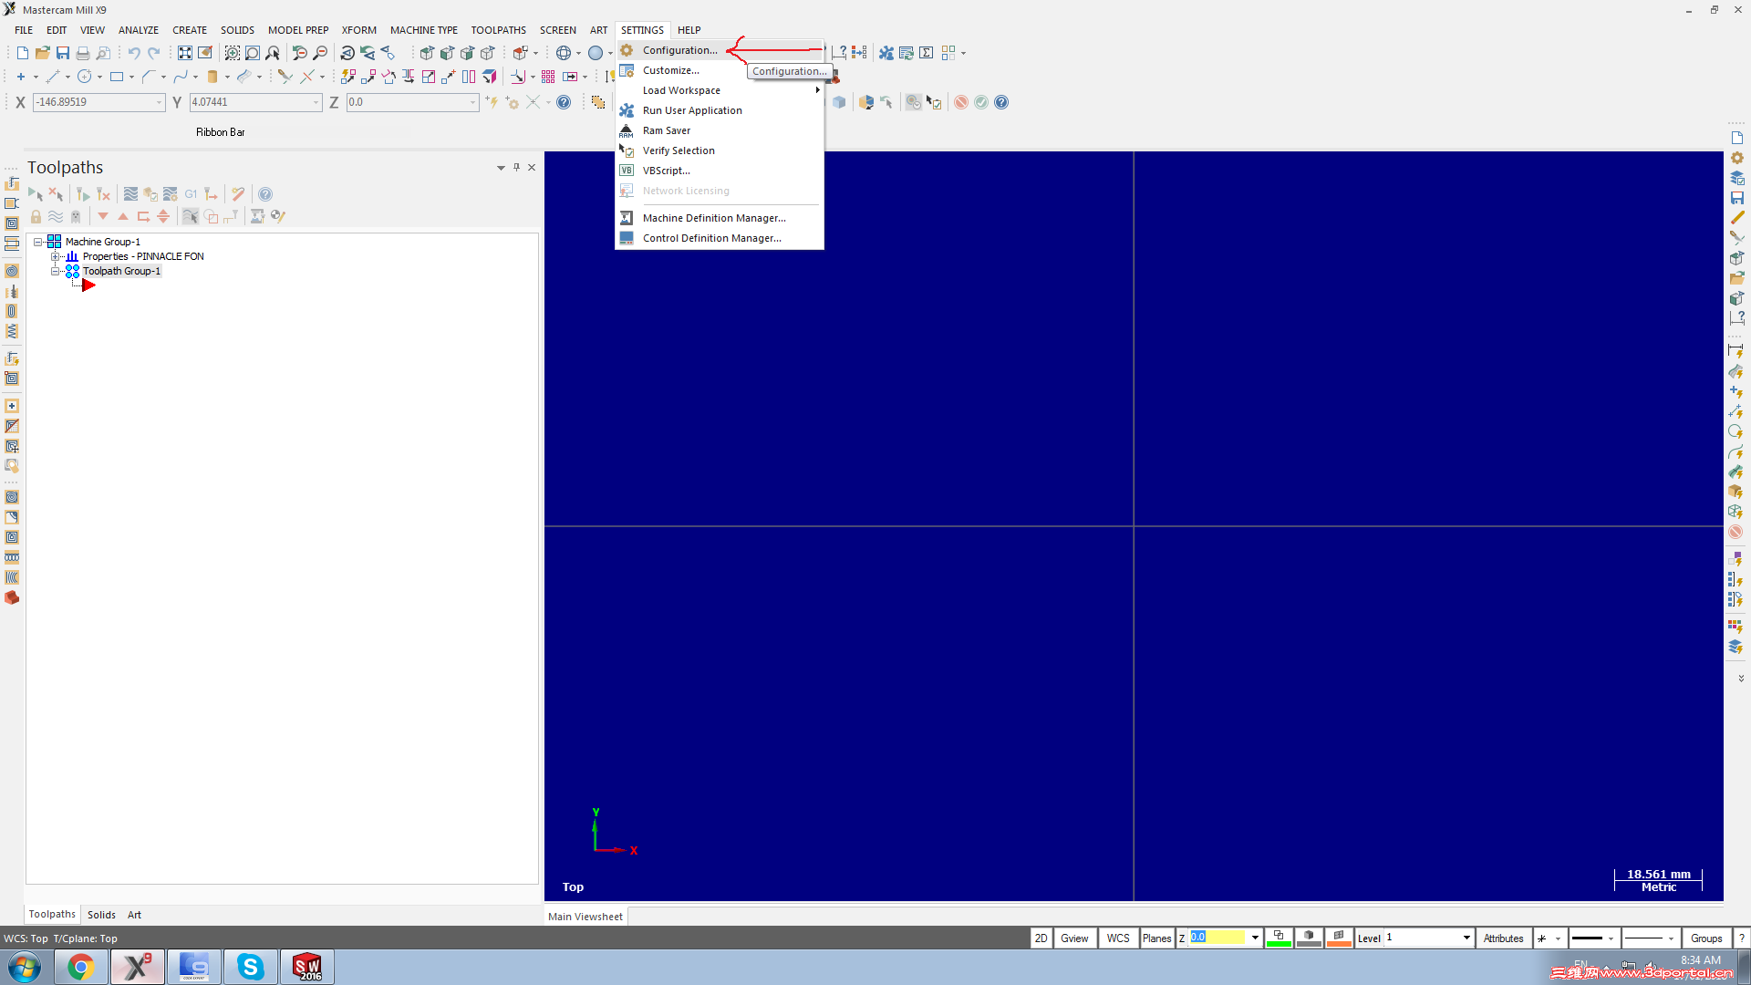Click the Undo arrow icon
This screenshot has height=985, width=1751.
pyautogui.click(x=134, y=53)
